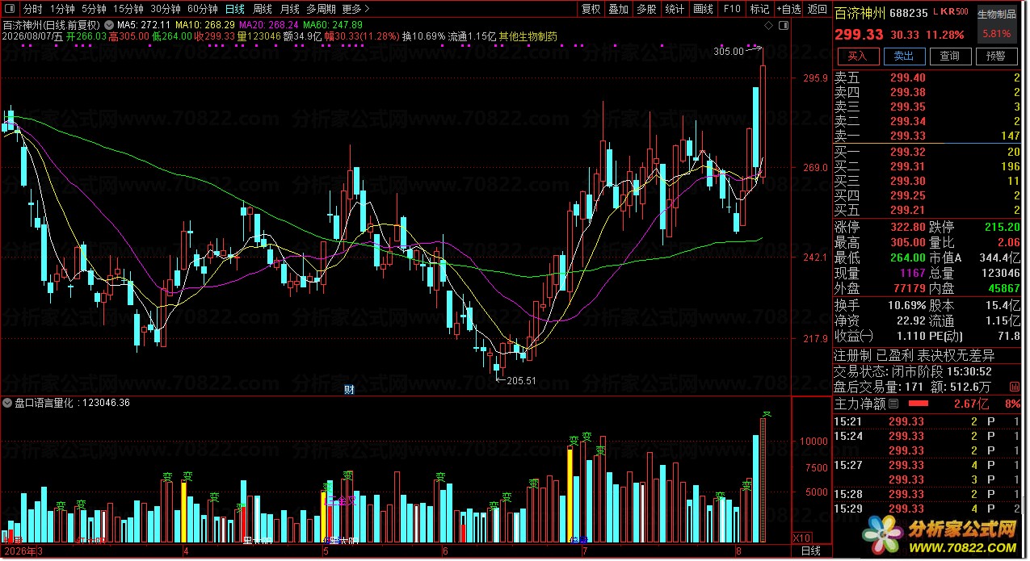This screenshot has width=1030, height=561.
Task: Click the 主力净额 row
Action: [x=928, y=404]
